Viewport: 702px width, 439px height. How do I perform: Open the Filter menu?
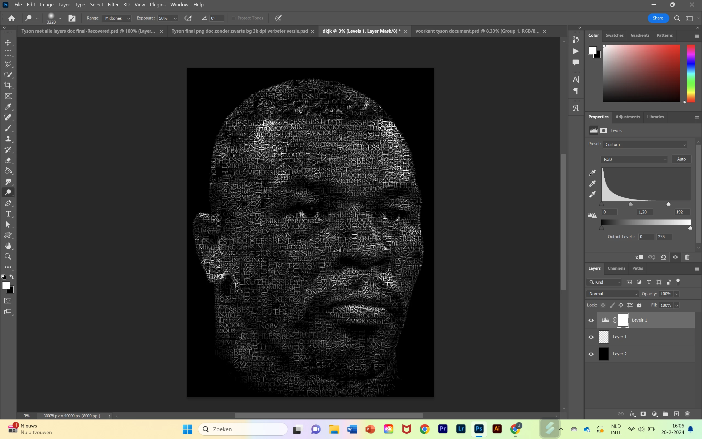113,5
